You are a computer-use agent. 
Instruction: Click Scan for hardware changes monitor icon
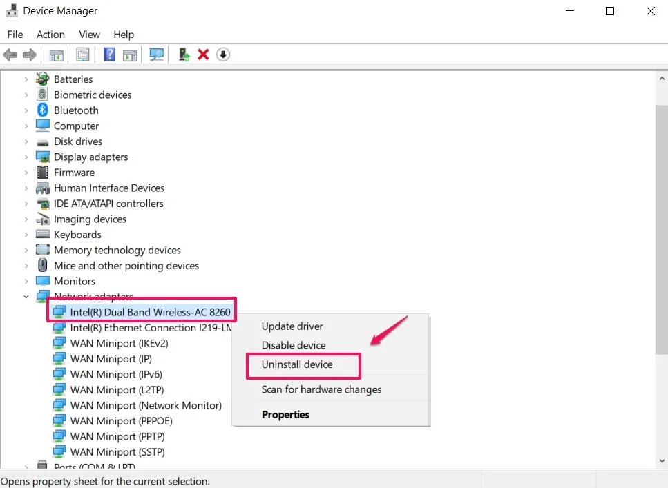(x=156, y=55)
